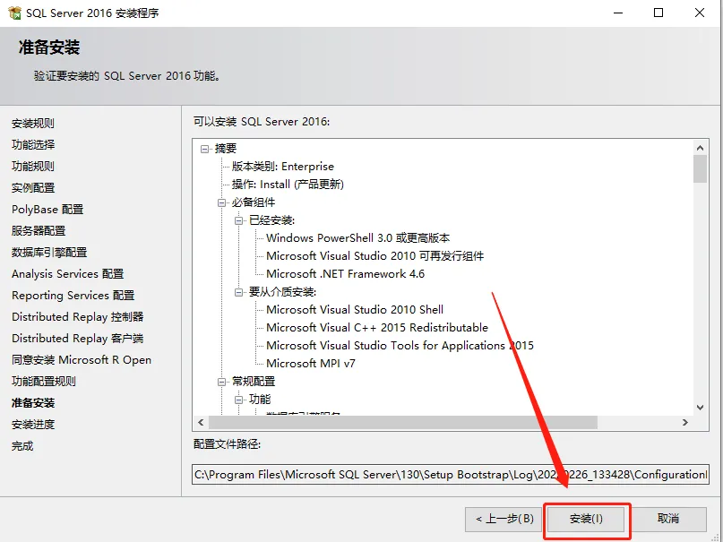Select Microsoft Visual Studio 2010 Shell row
Screen dimensions: 723x542
355,310
